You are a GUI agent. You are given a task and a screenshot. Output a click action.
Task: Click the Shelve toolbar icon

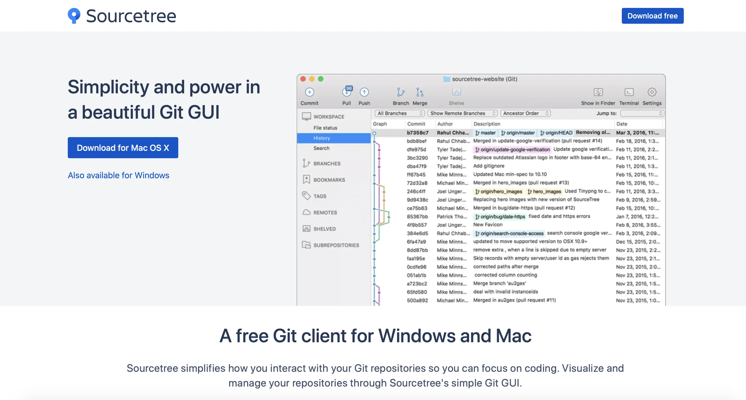[x=456, y=92]
